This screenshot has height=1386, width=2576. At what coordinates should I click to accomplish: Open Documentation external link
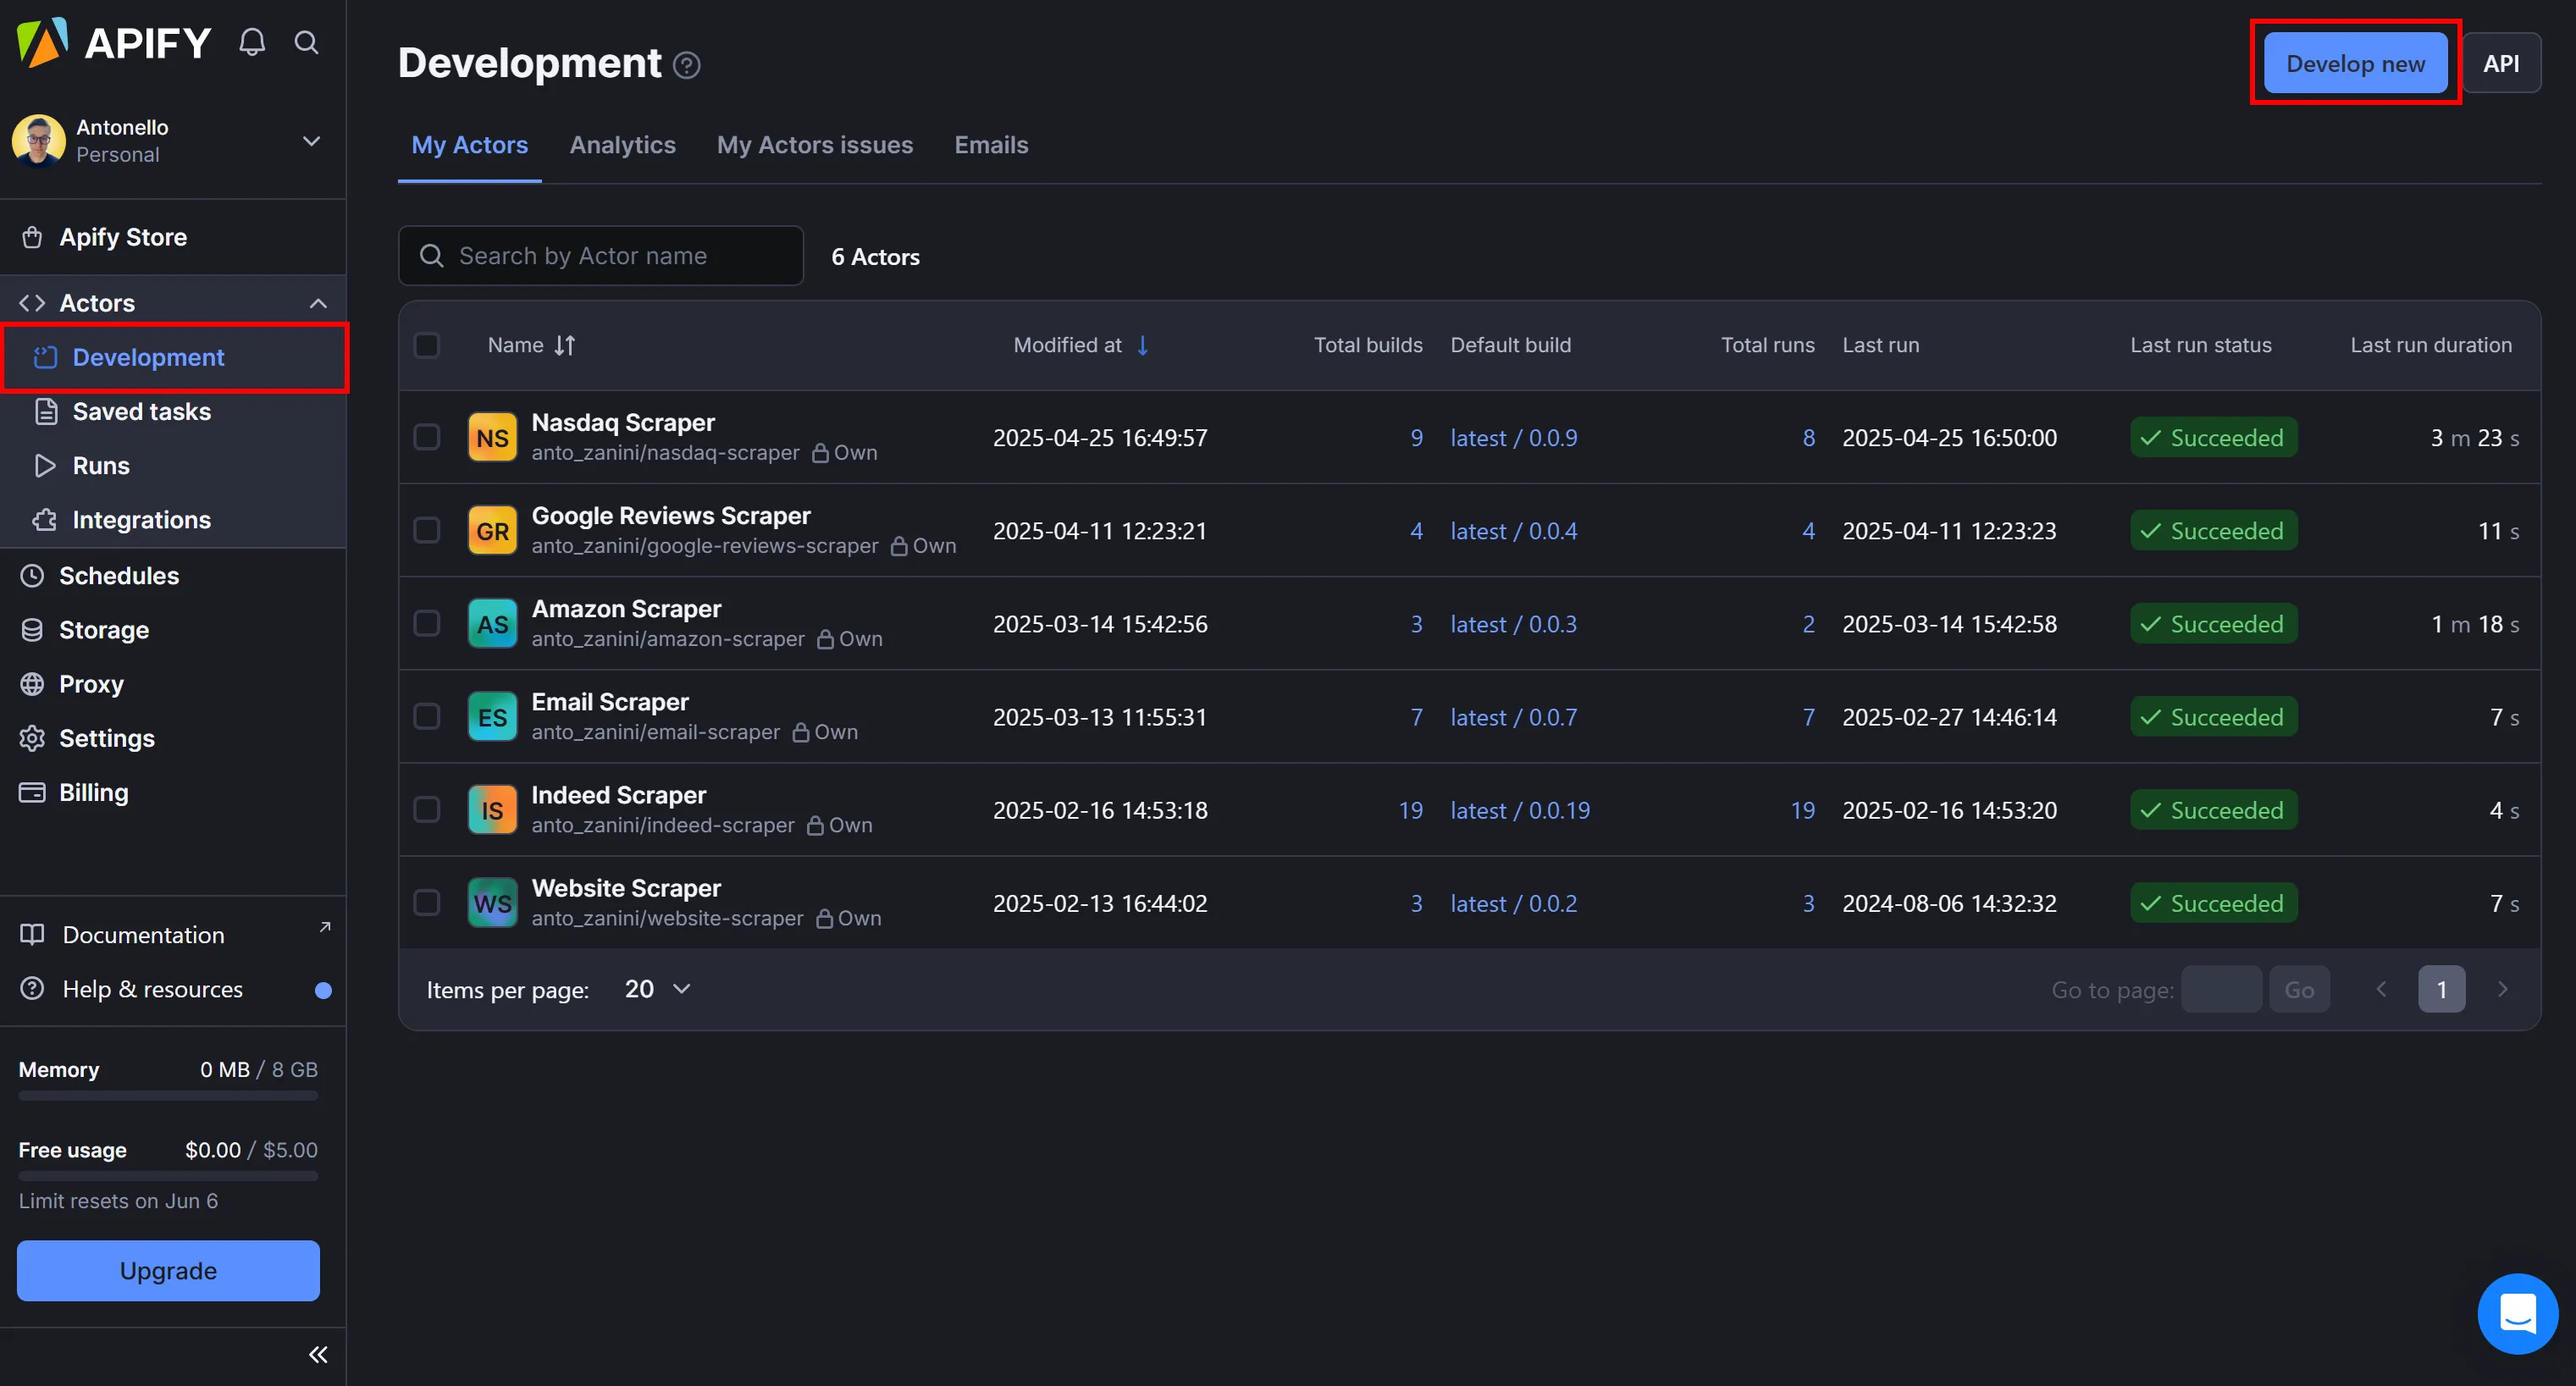click(173, 934)
